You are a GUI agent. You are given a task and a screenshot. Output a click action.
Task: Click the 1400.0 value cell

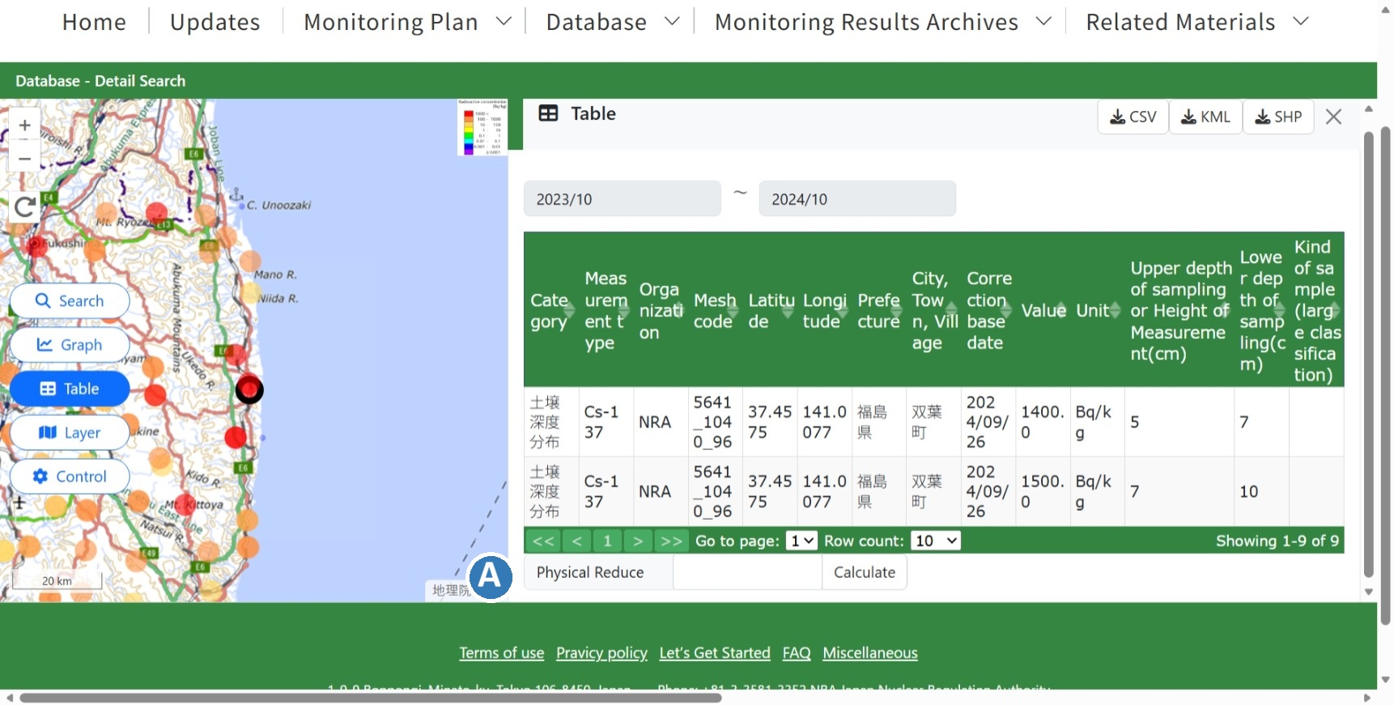point(1043,422)
